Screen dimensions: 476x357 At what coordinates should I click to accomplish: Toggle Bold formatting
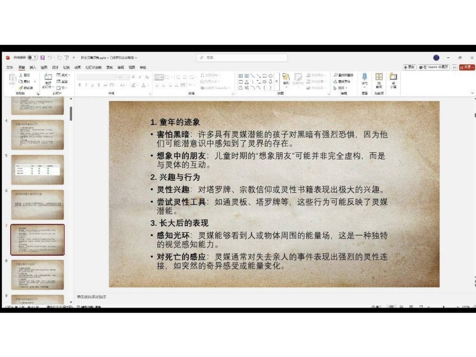[79, 85]
